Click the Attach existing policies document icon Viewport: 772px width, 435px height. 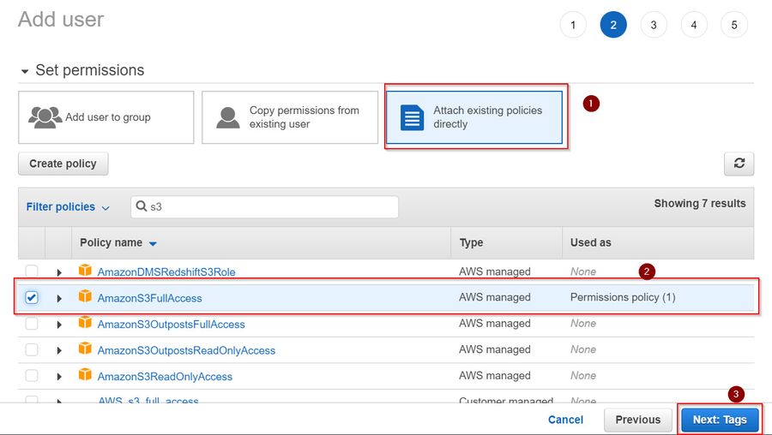pos(412,117)
